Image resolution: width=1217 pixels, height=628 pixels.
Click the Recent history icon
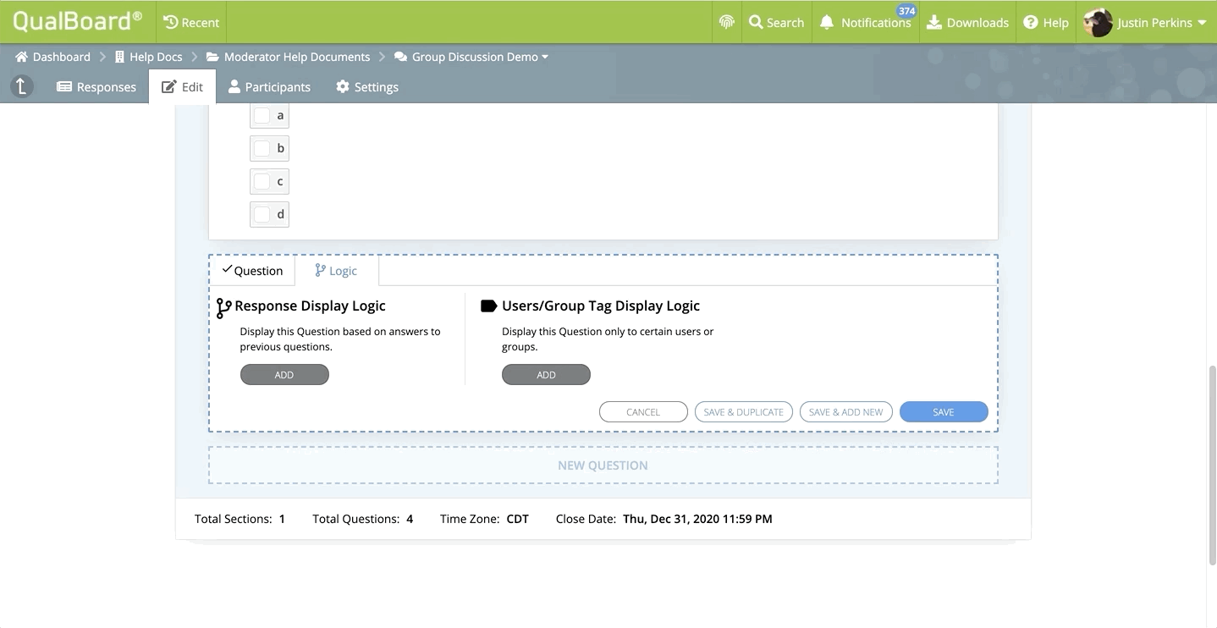170,22
